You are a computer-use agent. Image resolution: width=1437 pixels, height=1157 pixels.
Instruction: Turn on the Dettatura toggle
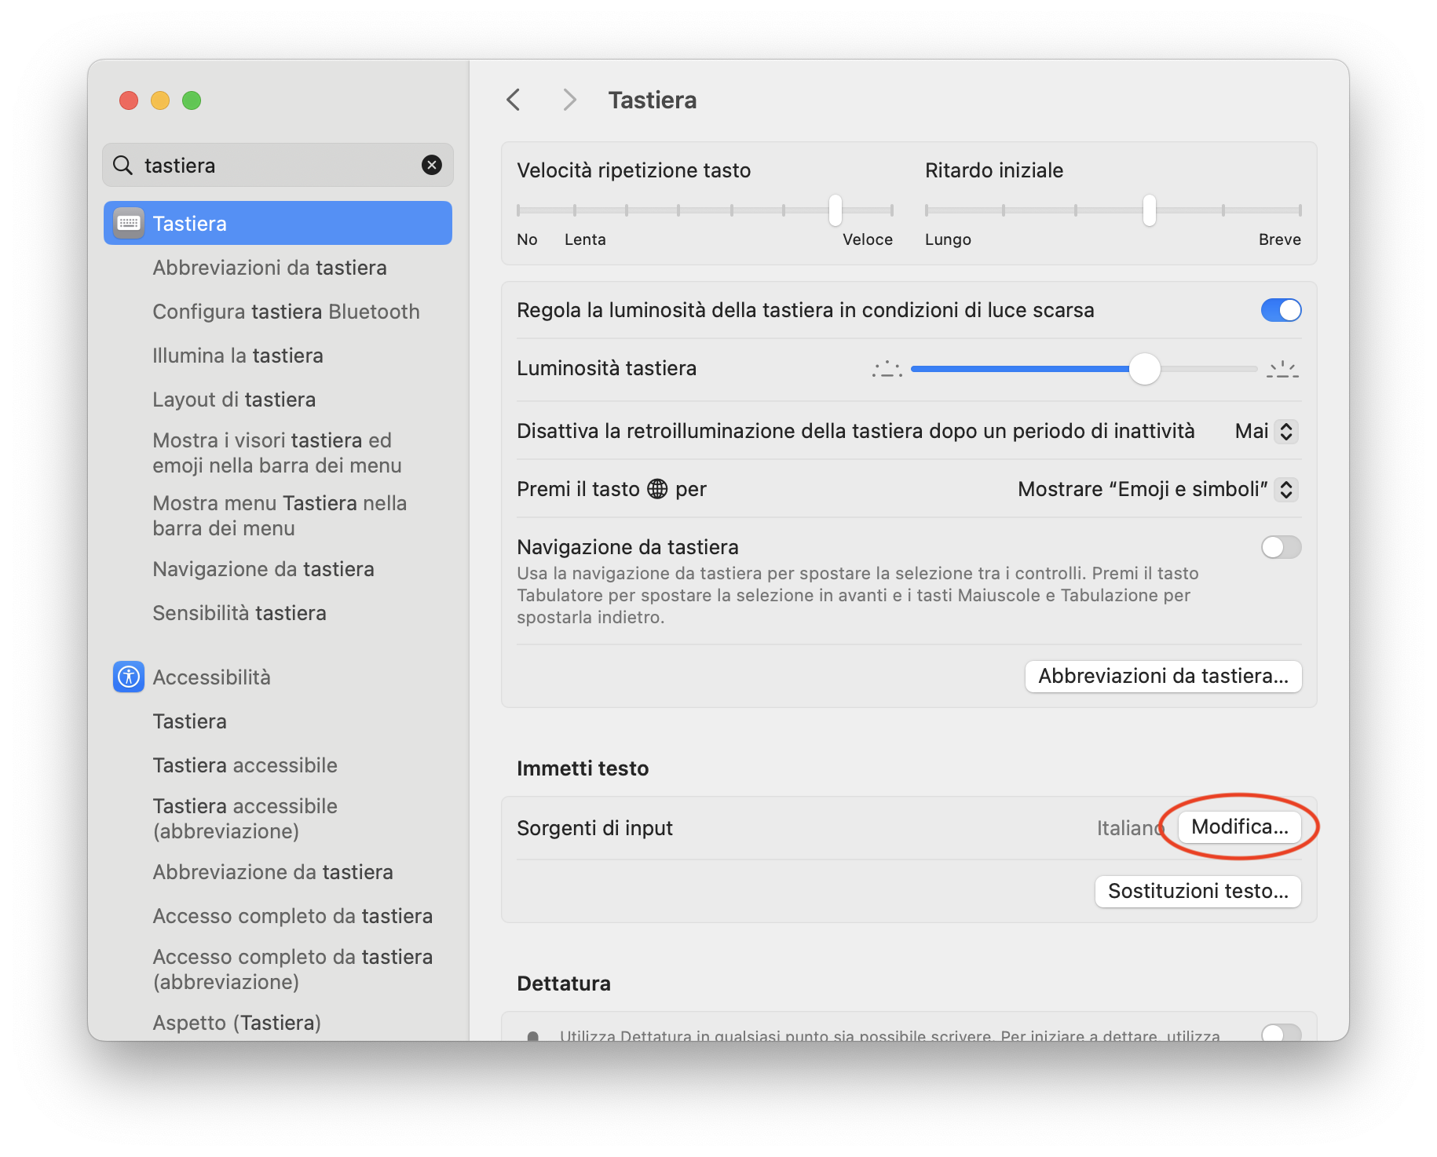(x=1281, y=1033)
